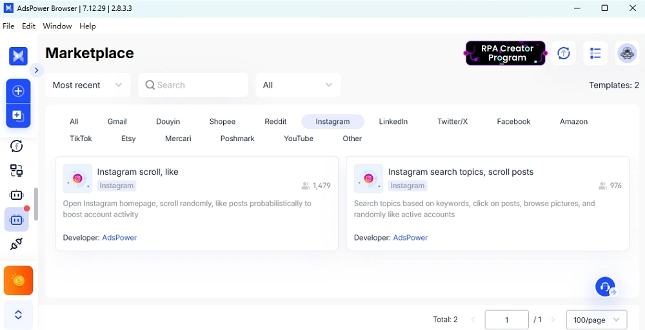The height and width of the screenshot is (330, 645).
Task: Click AdsPower developer link on first template
Action: click(119, 238)
